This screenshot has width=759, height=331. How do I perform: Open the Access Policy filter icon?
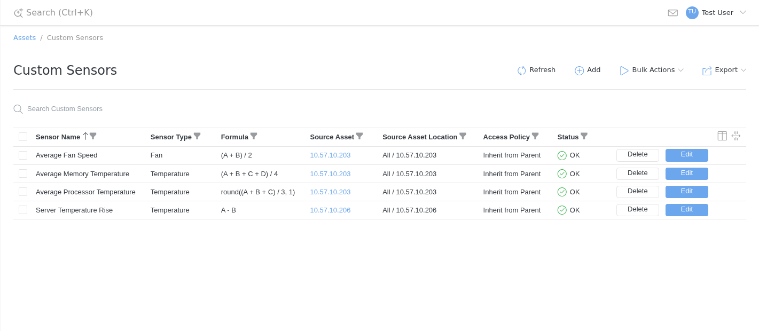535,136
